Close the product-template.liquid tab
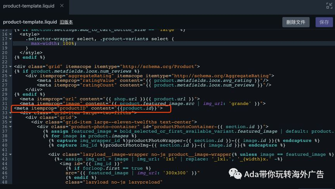Screen dimensions: 335x189 [x=62, y=6]
